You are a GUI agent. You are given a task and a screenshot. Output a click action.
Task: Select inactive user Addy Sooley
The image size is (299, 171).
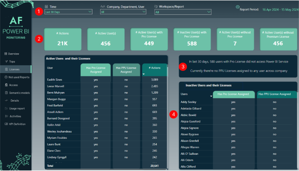pyautogui.click(x=189, y=102)
